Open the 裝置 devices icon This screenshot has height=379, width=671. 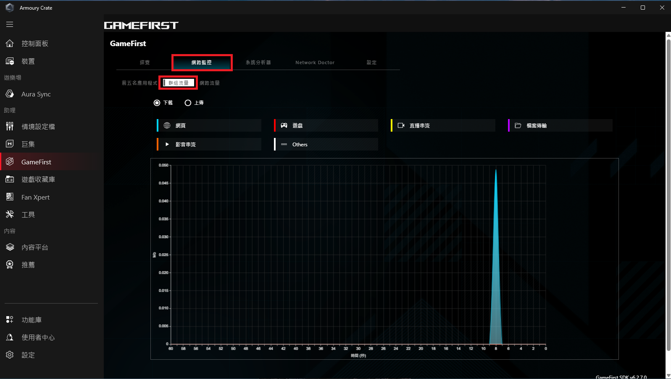pos(10,61)
